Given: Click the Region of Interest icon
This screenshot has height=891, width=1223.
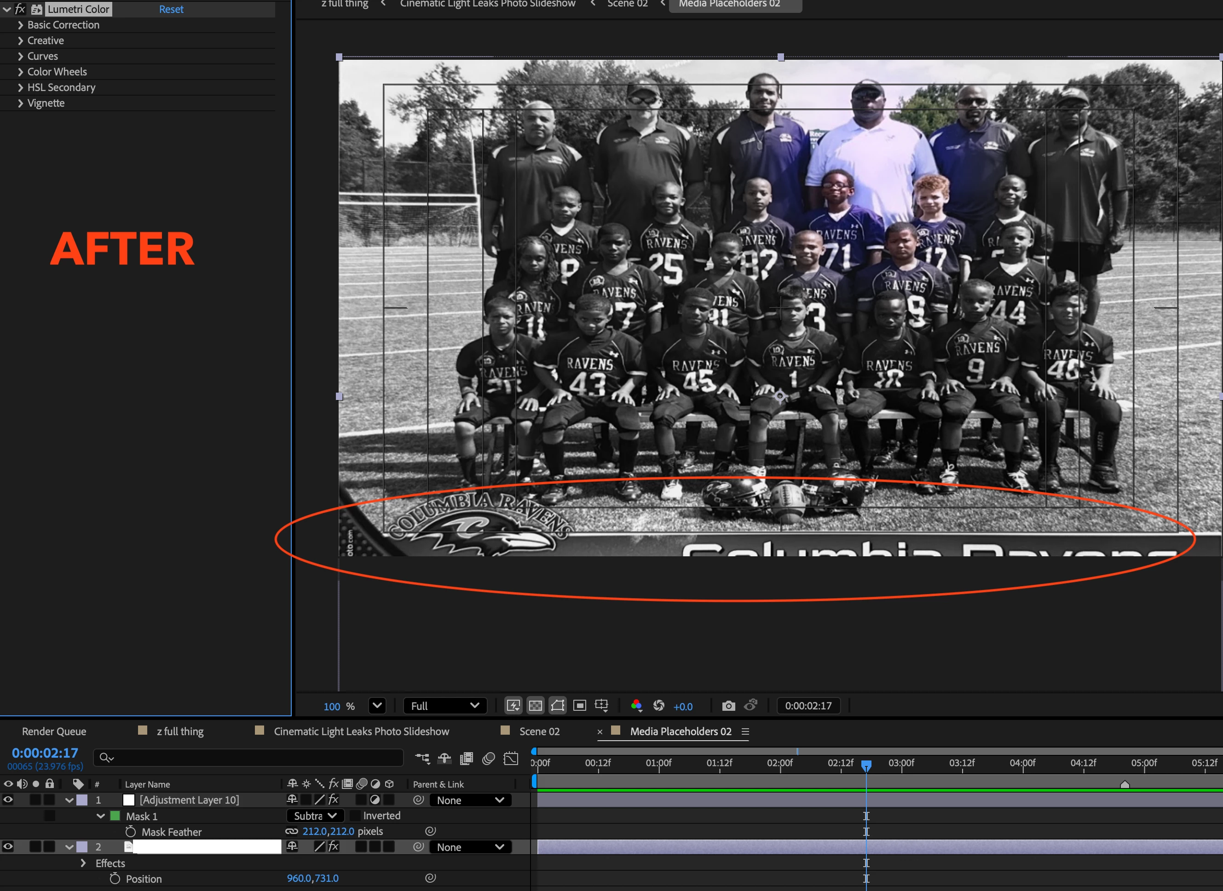Looking at the screenshot, I should pos(580,705).
